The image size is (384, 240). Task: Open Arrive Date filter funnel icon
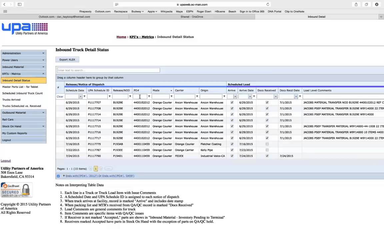click(254, 96)
